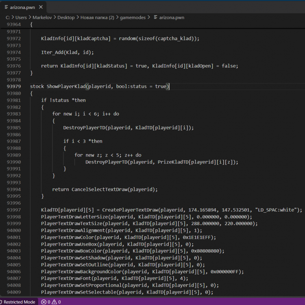Click line number 93979 in the gutter
The image size is (305, 305).
[x=13, y=86]
